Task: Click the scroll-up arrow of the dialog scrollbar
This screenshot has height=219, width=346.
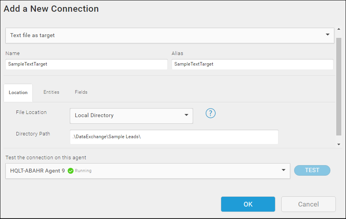Action: (339, 29)
